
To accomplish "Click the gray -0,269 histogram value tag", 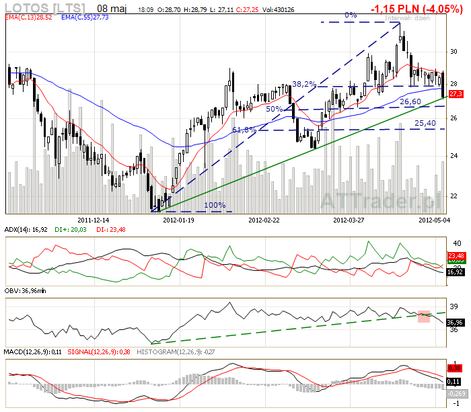I will pos(457,394).
